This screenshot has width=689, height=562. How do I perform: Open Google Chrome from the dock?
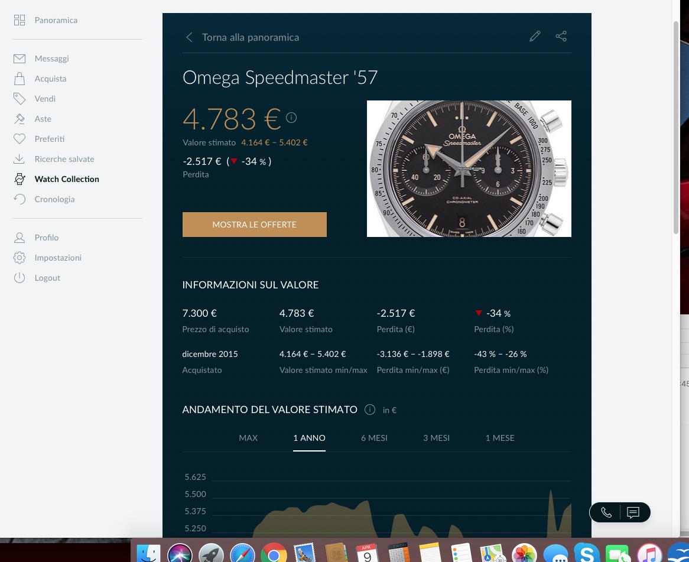click(274, 553)
